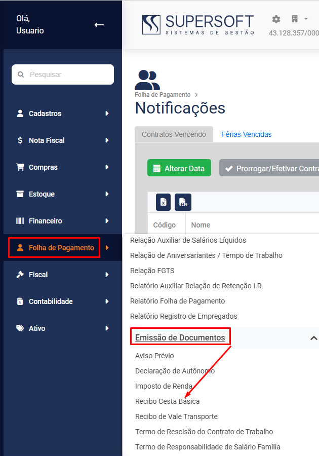Click the Compras shopping cart icon

point(20,167)
